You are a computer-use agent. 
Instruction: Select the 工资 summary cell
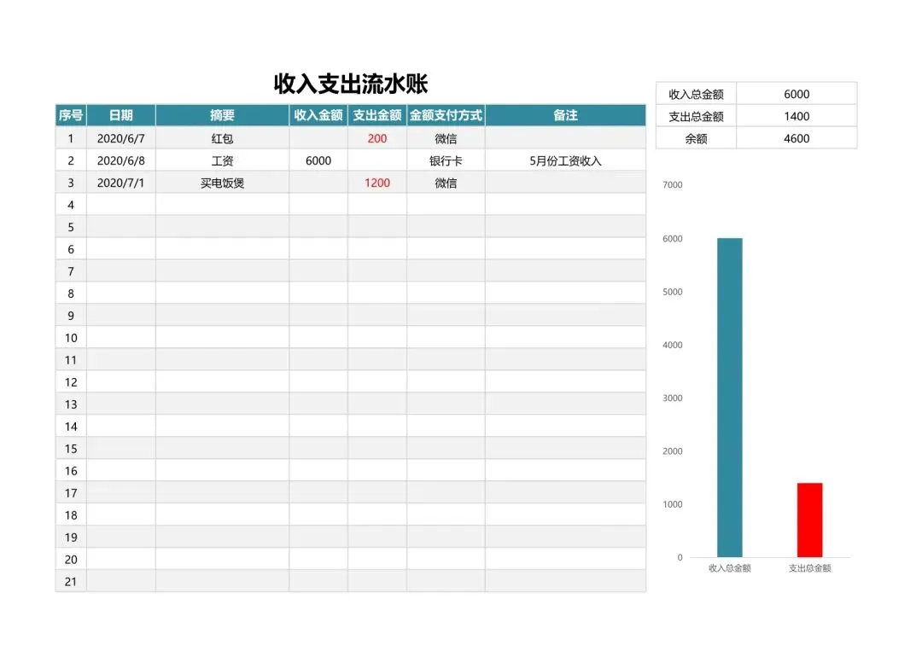(x=222, y=161)
